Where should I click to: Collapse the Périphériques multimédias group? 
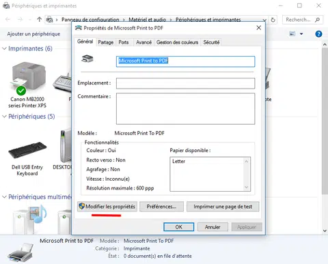point(4,196)
